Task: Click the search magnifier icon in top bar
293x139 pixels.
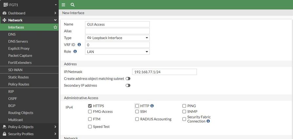Action: [x=72, y=5]
